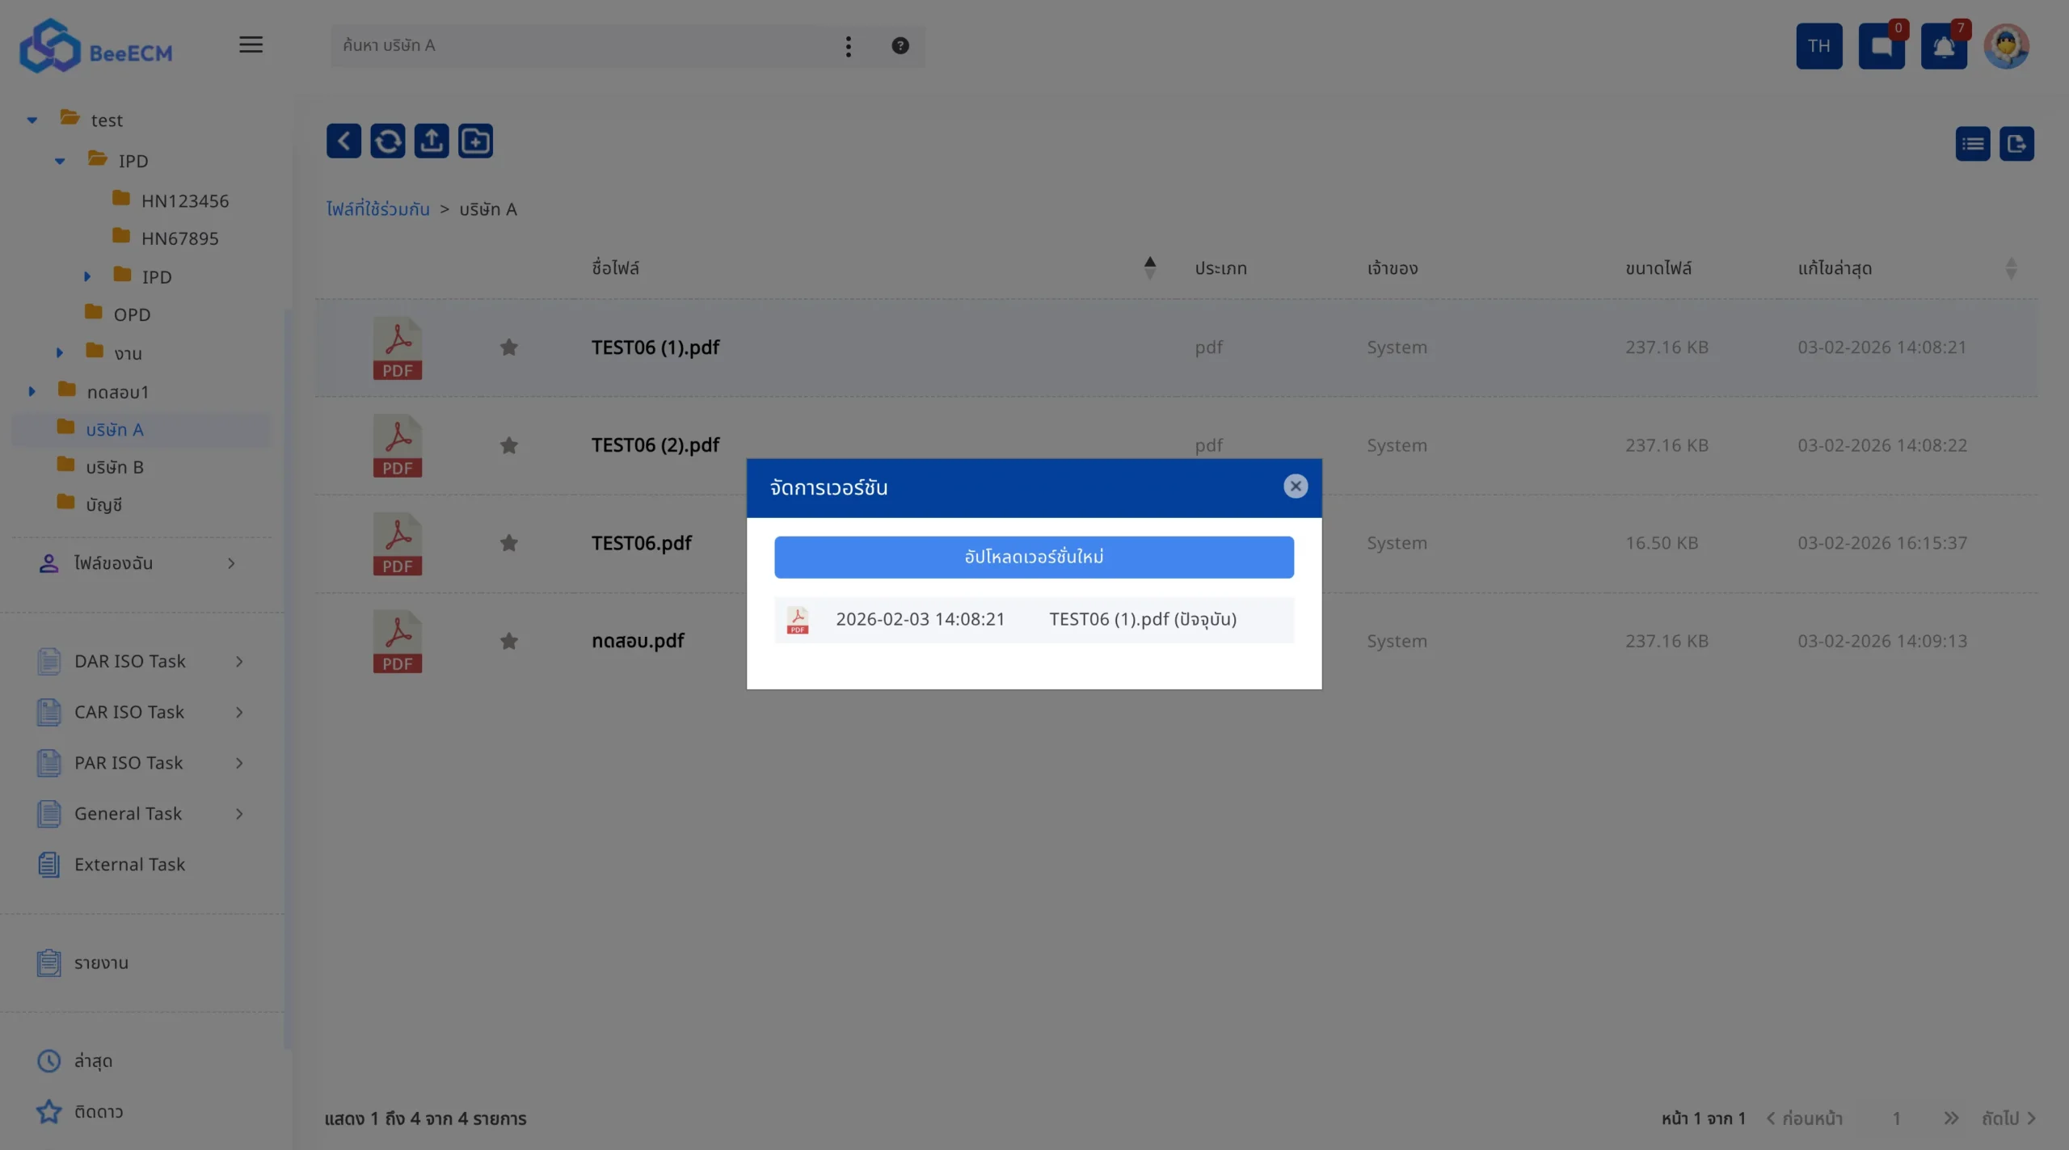Open ติดดาว starred section
Image resolution: width=2069 pixels, height=1150 pixels.
pyautogui.click(x=98, y=1111)
